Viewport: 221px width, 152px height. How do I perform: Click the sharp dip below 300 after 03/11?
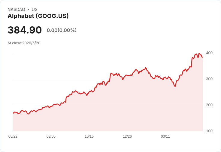[x=175, y=86]
